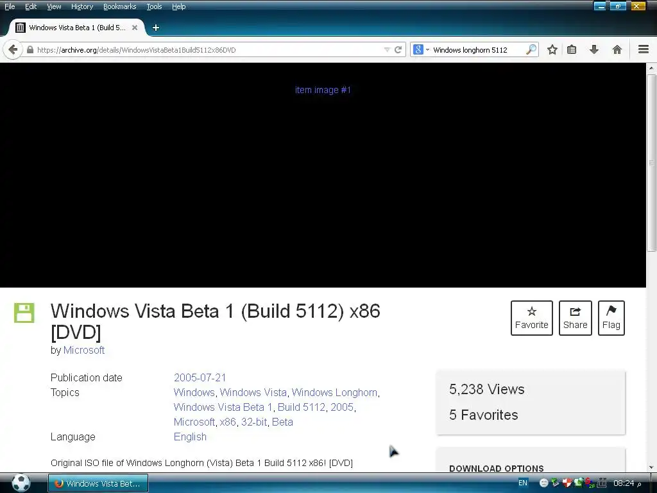Show bookmarks list icon
The image size is (657, 493).
[572, 50]
